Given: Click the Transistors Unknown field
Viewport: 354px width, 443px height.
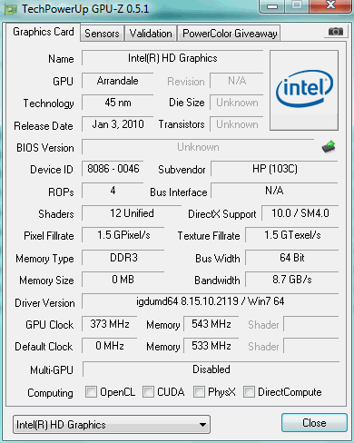Looking at the screenshot, I should (x=237, y=124).
